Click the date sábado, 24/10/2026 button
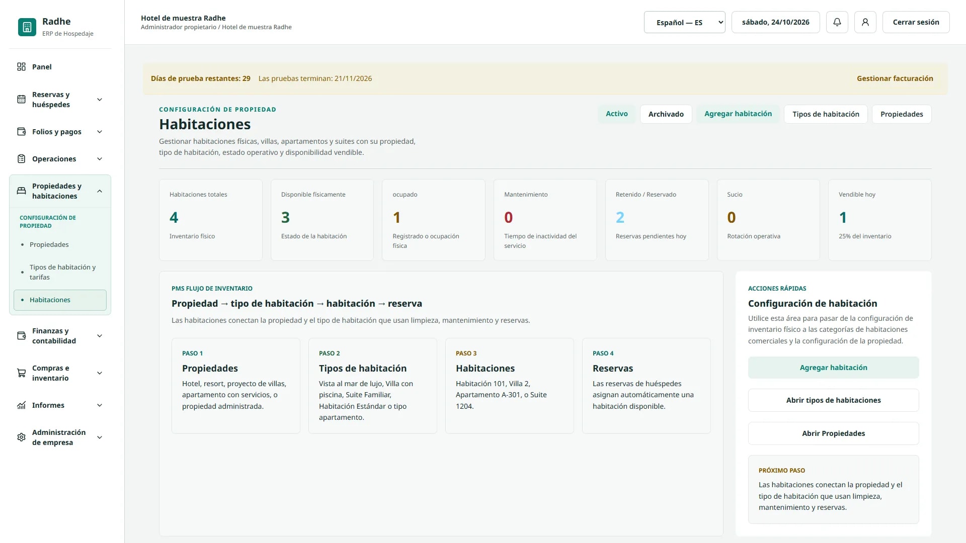 point(775,22)
